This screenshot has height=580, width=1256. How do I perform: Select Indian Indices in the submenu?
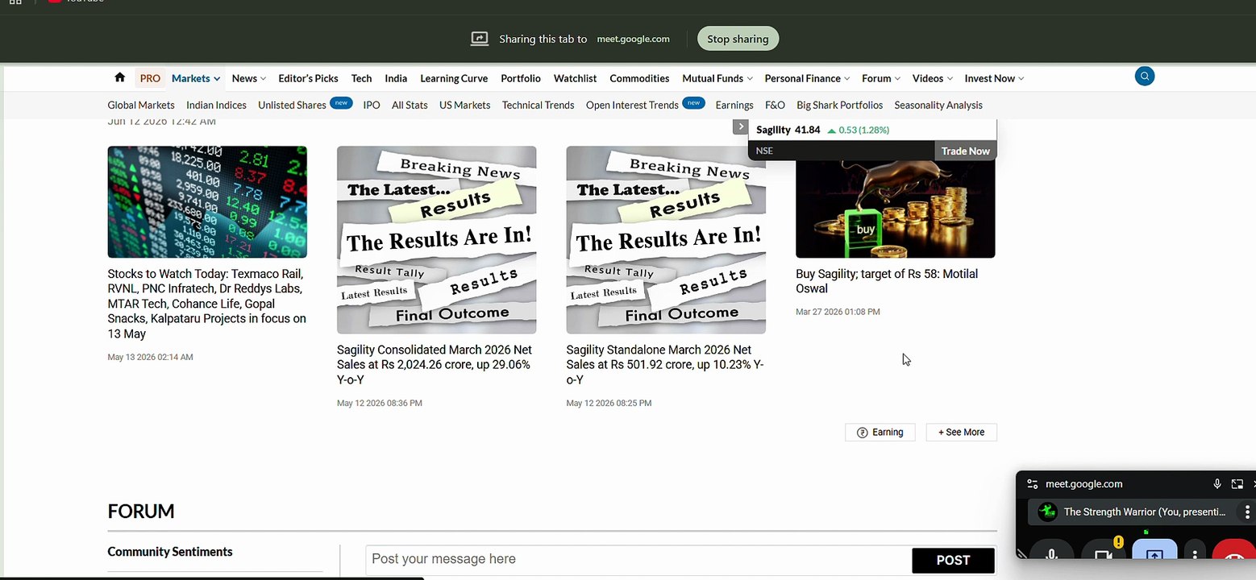coord(216,105)
